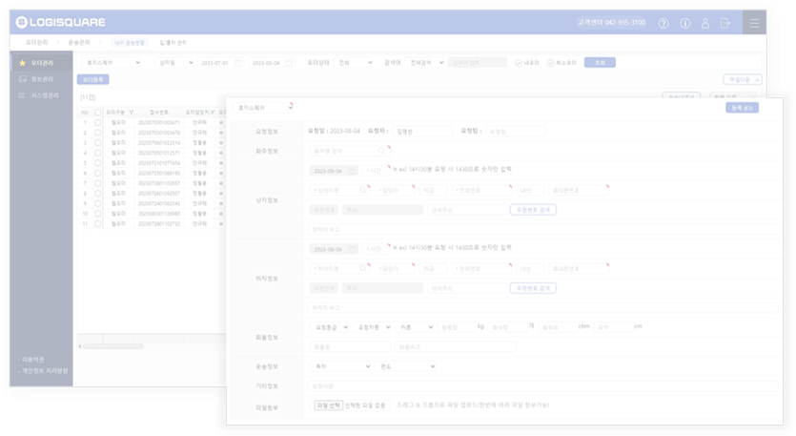
Task: Click magnifier icon in 상차지명 field
Action: (x=363, y=190)
